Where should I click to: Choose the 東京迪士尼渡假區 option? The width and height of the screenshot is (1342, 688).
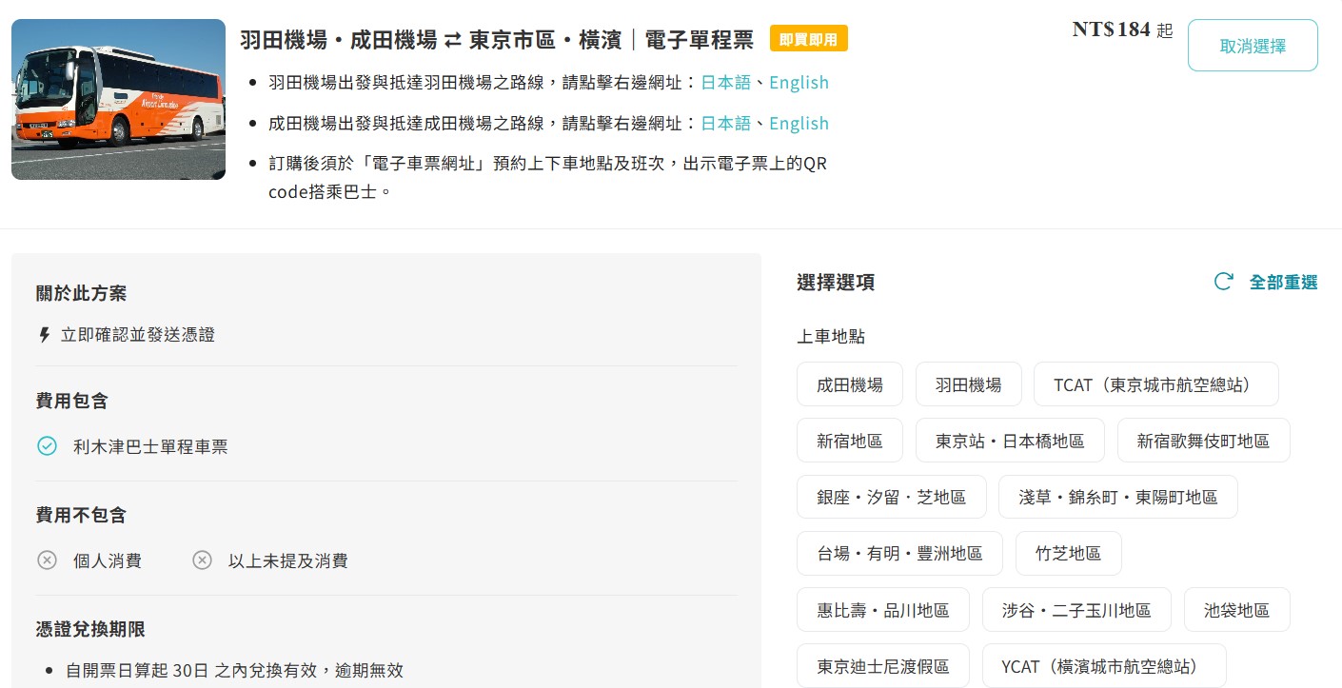pyautogui.click(x=882, y=666)
